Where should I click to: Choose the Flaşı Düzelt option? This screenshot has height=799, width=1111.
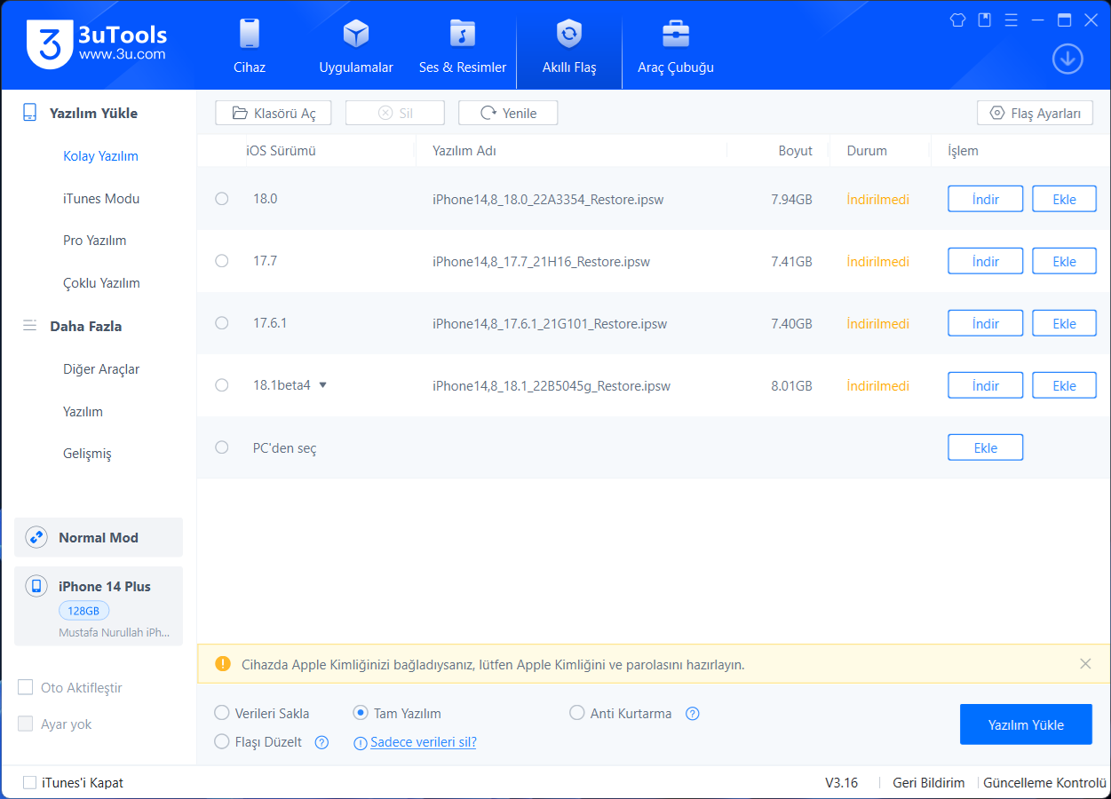(x=222, y=741)
